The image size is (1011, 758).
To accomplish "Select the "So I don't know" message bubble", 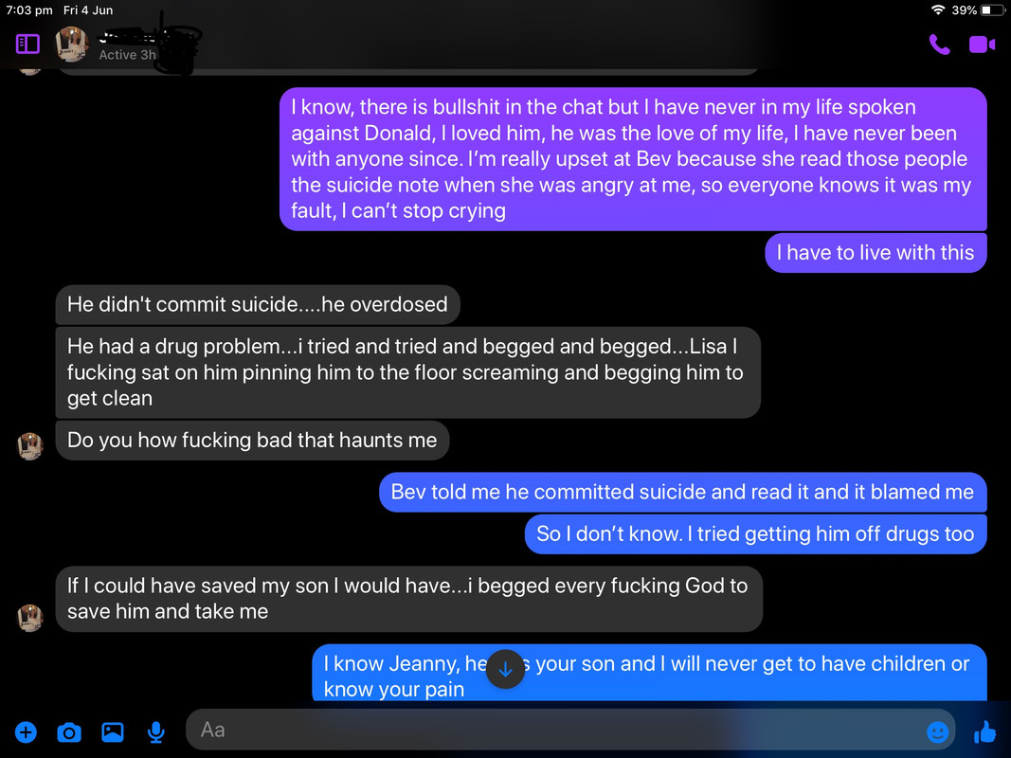I will pos(756,533).
